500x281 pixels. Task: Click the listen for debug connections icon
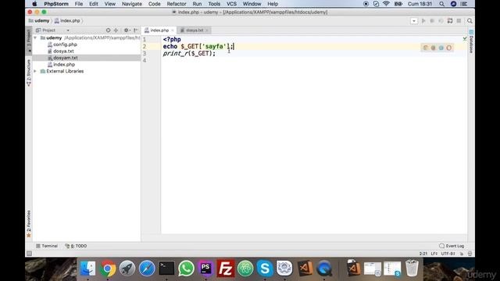pyautogui.click(x=450, y=21)
